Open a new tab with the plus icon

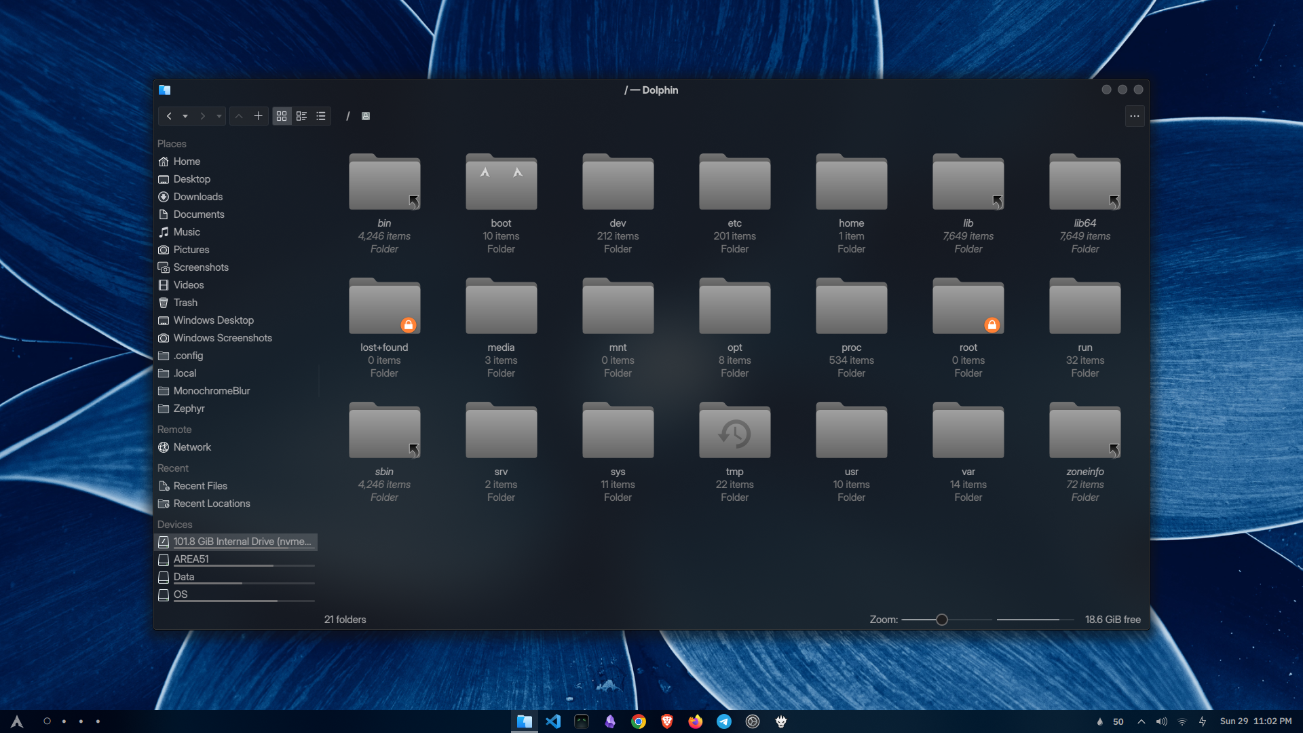coord(259,115)
